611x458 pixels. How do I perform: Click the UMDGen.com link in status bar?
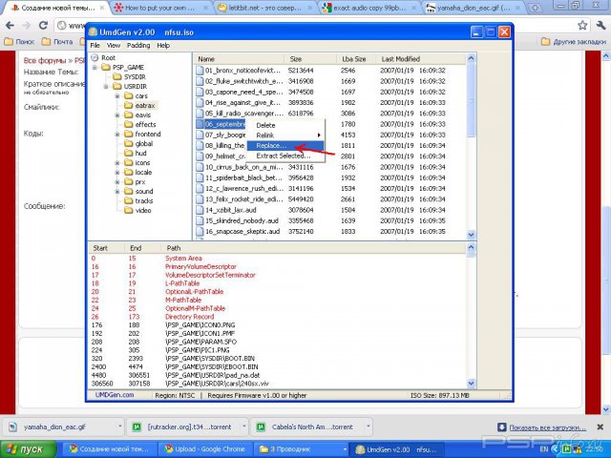[x=113, y=394]
